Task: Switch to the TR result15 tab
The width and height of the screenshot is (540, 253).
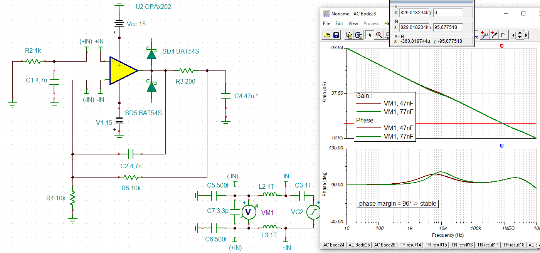Action: click(436, 245)
